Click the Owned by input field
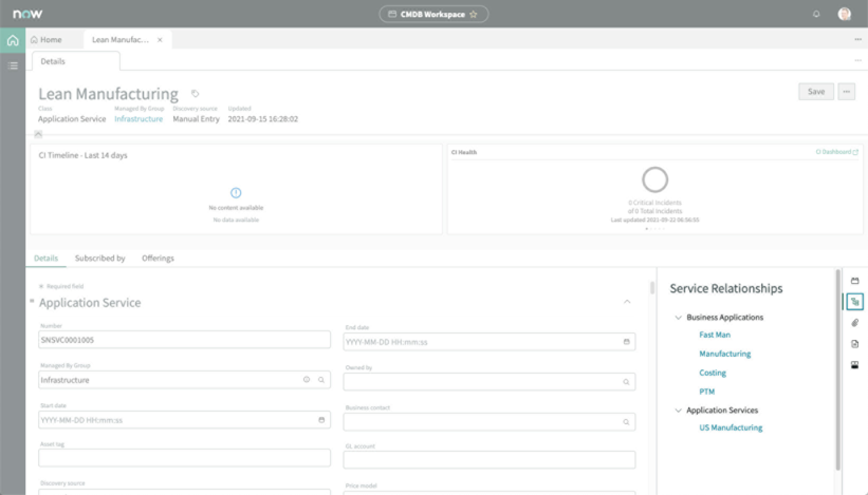This screenshot has height=495, width=868. (x=490, y=382)
